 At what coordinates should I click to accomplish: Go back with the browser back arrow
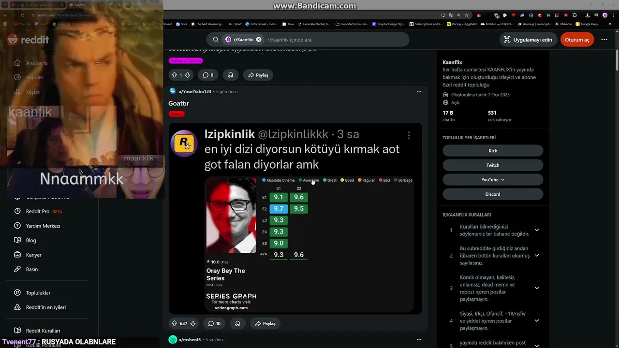click(5, 15)
